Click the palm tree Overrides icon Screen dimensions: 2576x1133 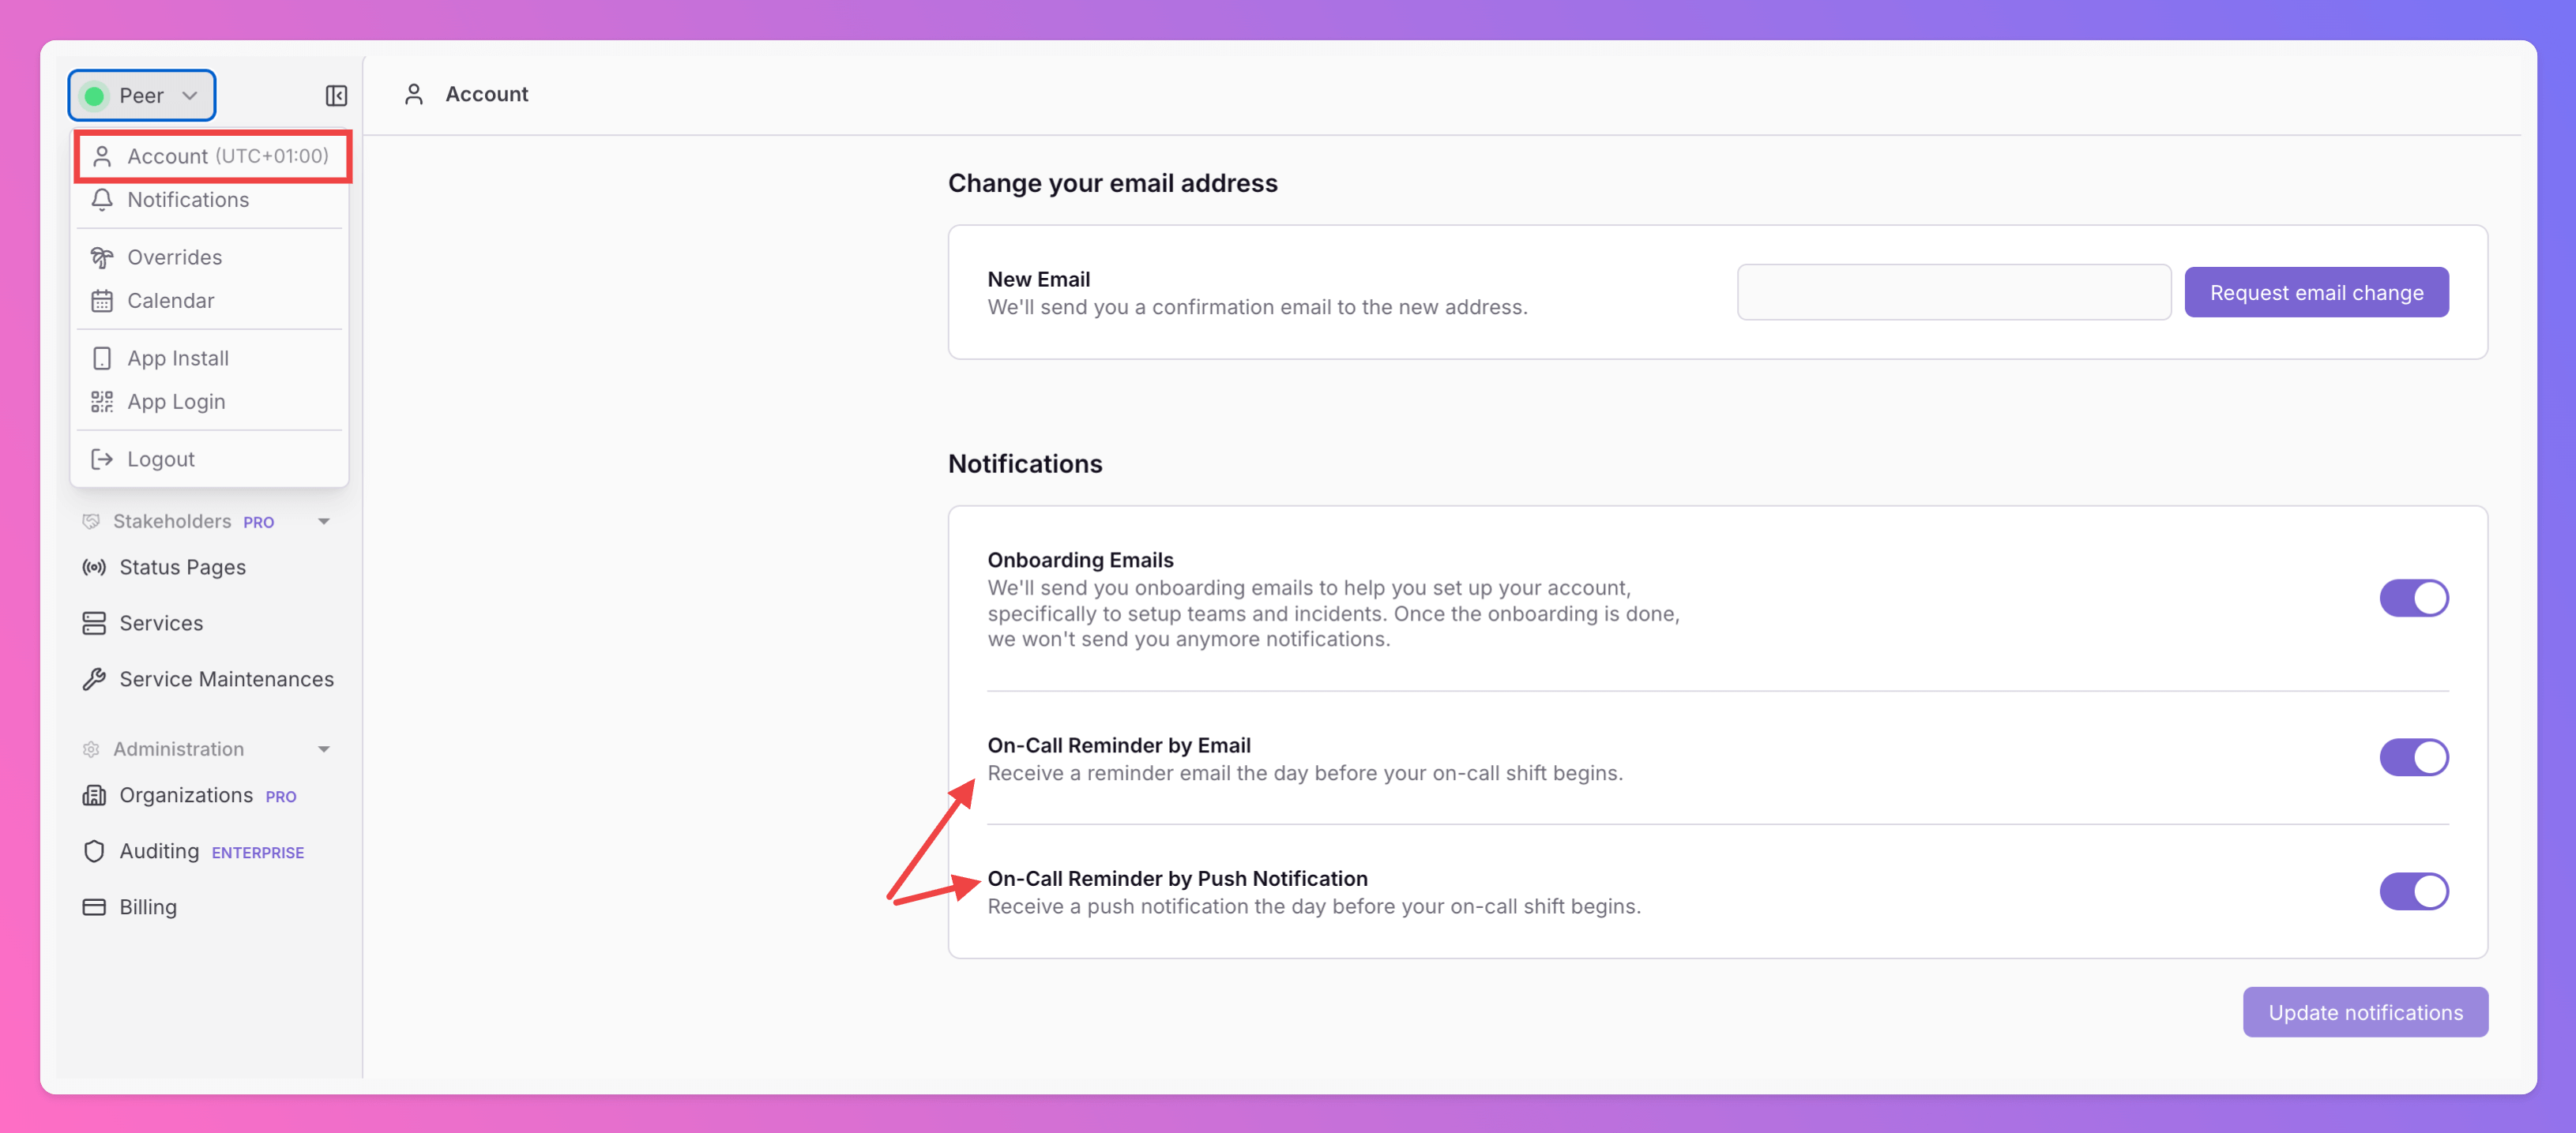click(102, 257)
